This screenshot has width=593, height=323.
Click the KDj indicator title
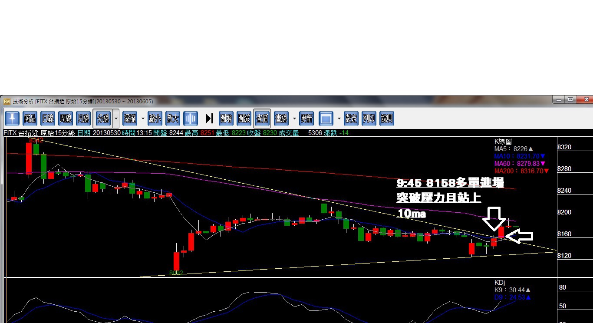[500, 282]
